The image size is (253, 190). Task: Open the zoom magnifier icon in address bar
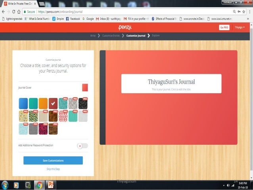coord(234,12)
